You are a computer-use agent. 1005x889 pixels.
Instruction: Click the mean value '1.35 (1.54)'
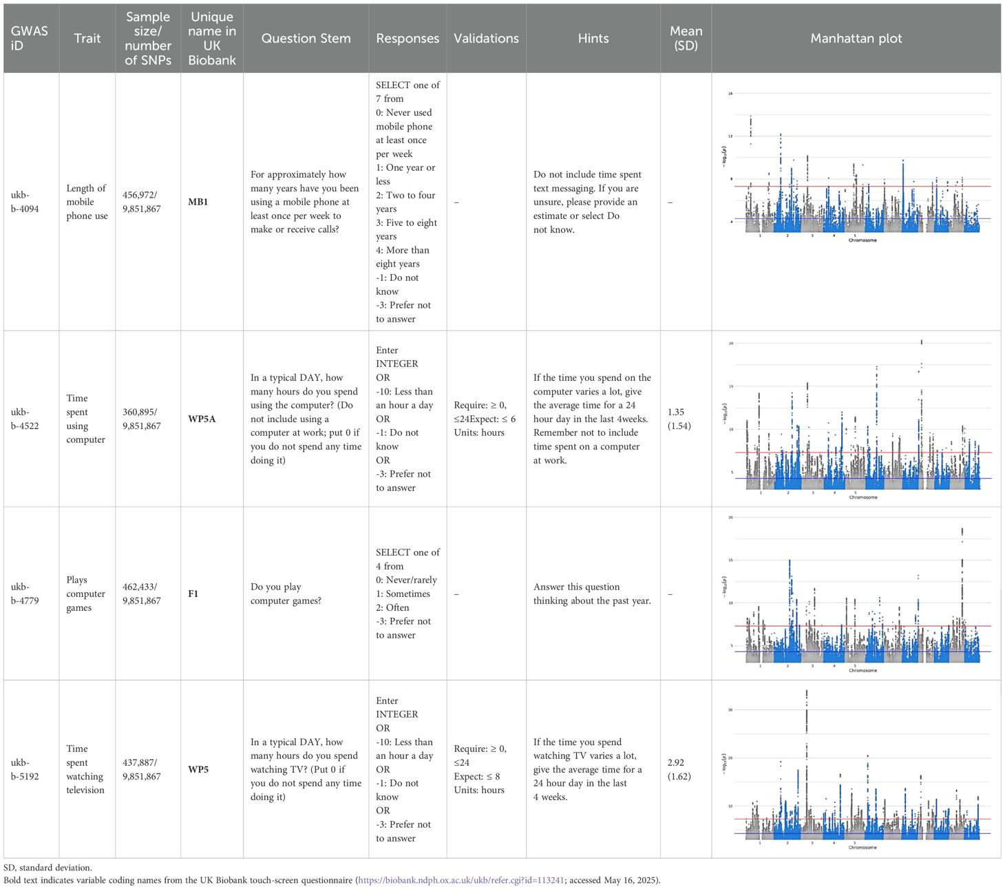coord(679,419)
